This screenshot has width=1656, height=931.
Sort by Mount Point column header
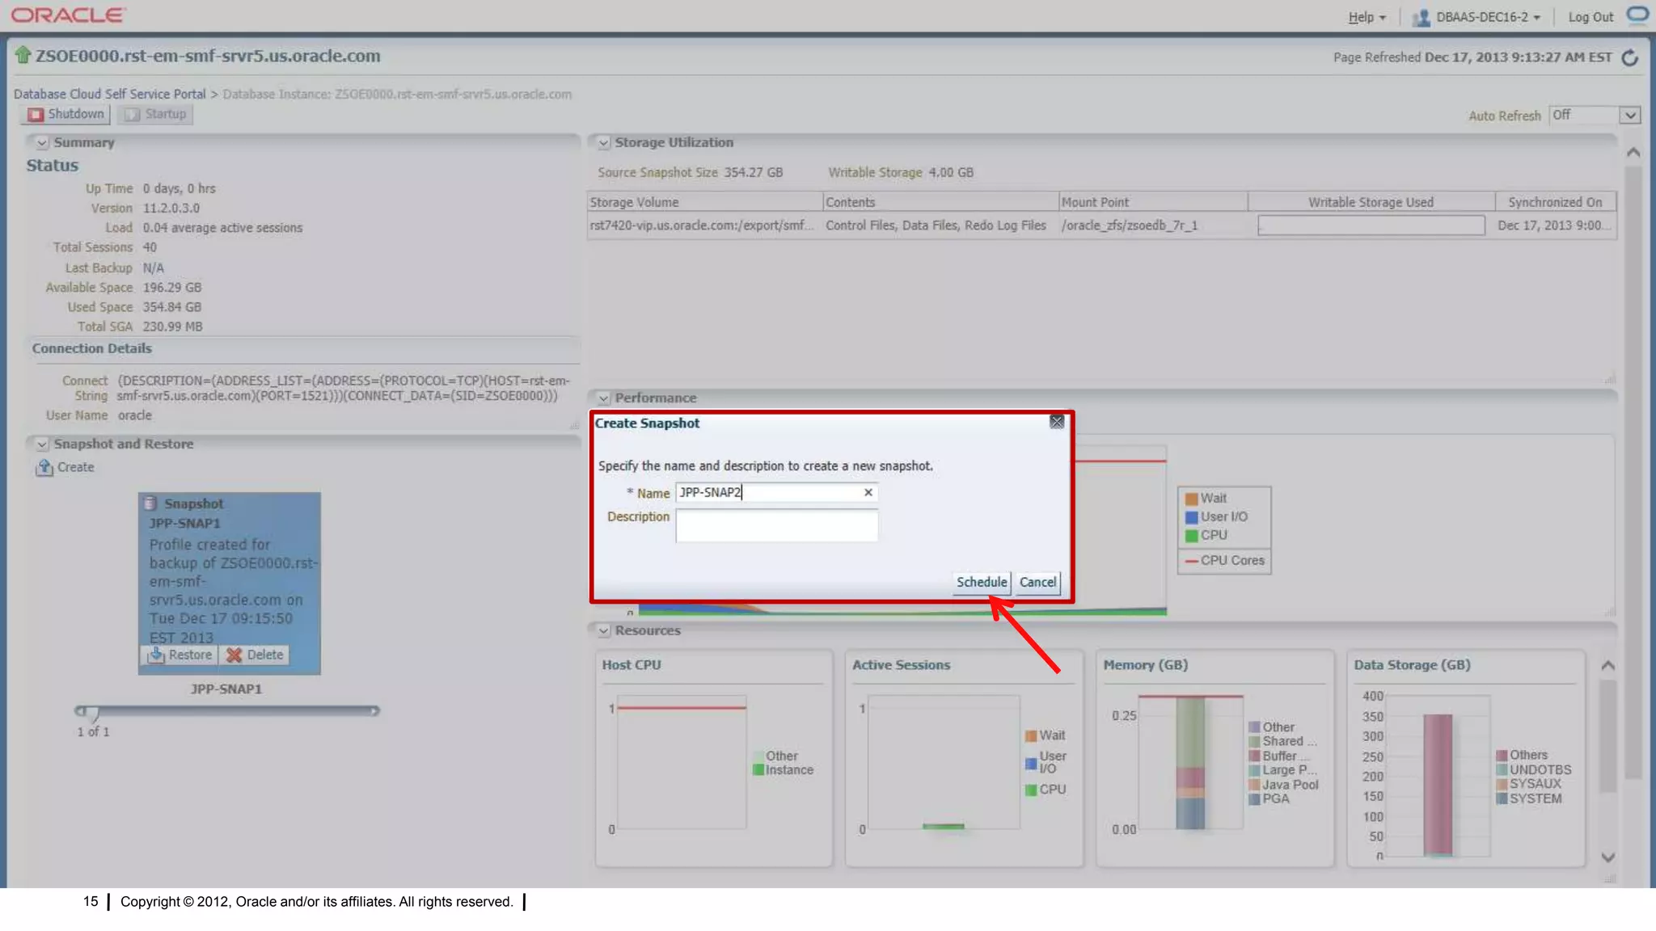[1153, 202]
